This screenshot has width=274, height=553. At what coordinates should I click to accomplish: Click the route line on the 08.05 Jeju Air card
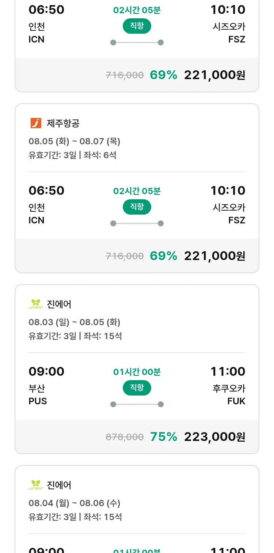coord(137,223)
